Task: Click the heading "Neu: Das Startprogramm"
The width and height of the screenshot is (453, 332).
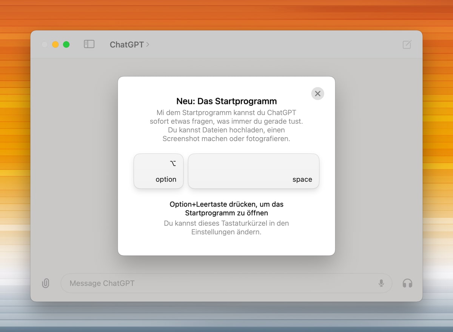Action: coord(226,101)
